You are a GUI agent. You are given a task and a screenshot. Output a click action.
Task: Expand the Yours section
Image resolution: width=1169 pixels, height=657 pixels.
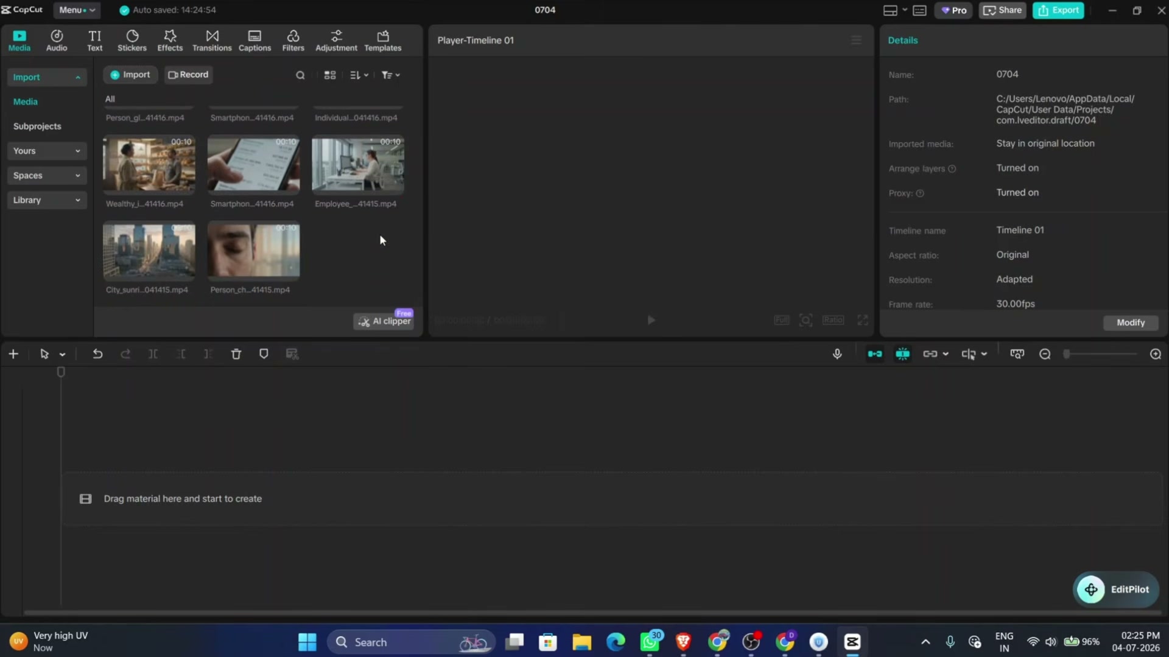coord(47,151)
